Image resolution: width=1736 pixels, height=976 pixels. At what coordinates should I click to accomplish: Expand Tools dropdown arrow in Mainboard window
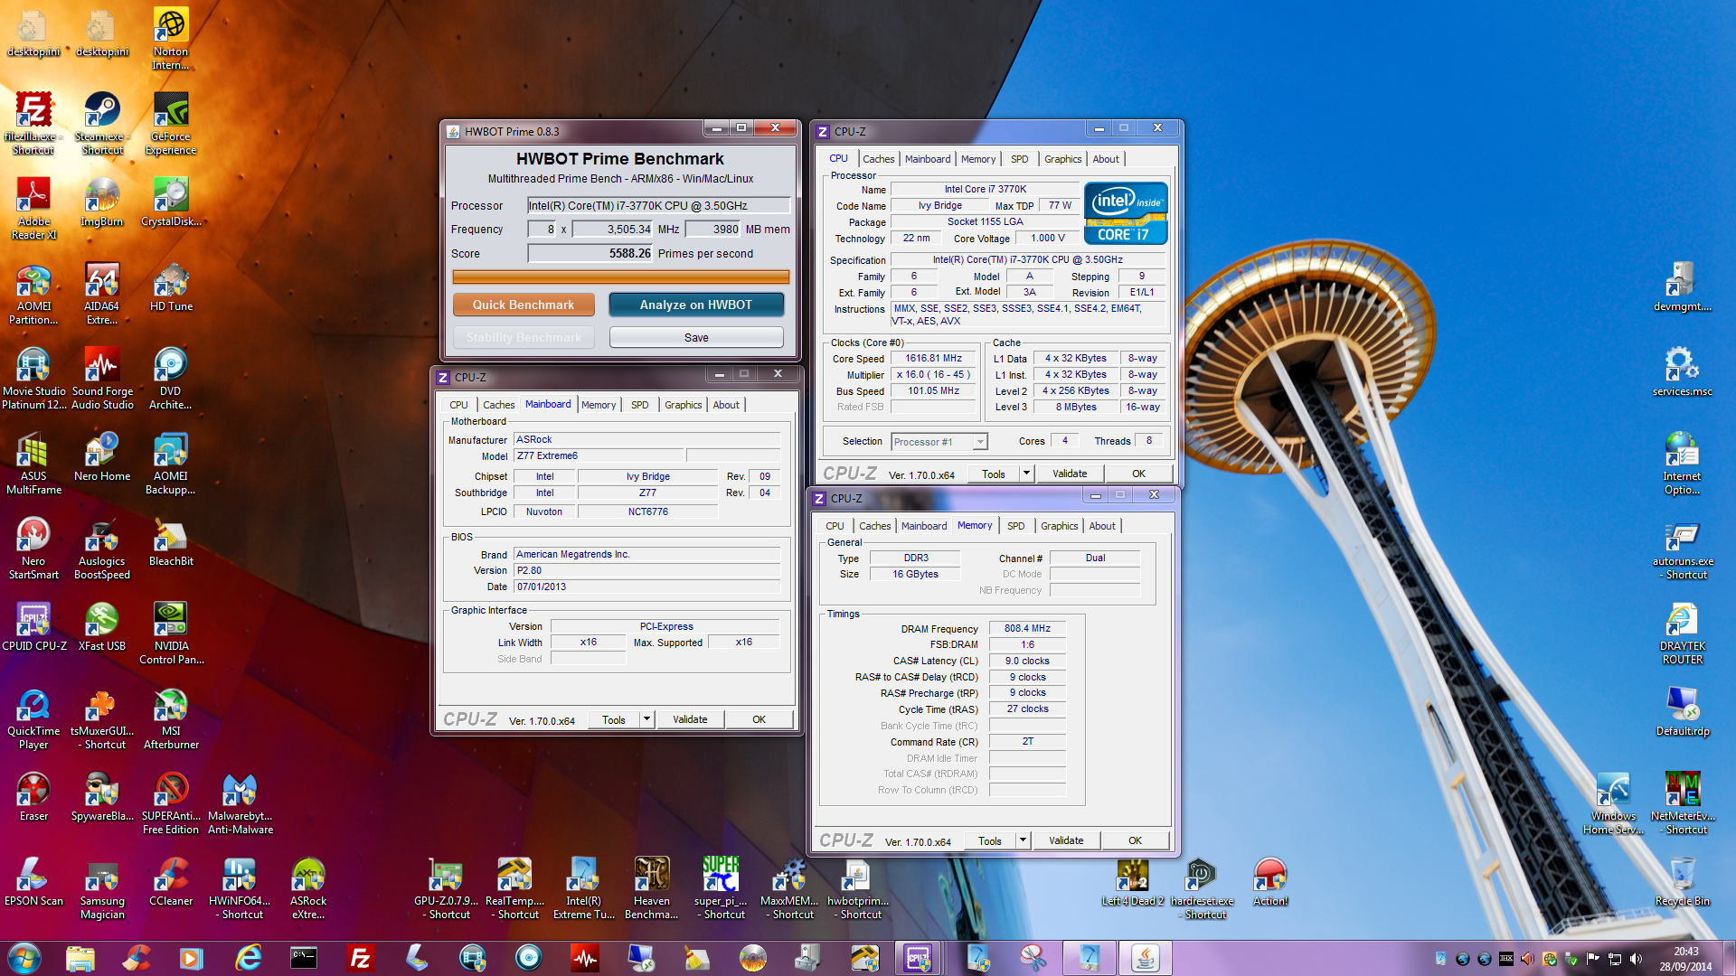pyautogui.click(x=646, y=719)
